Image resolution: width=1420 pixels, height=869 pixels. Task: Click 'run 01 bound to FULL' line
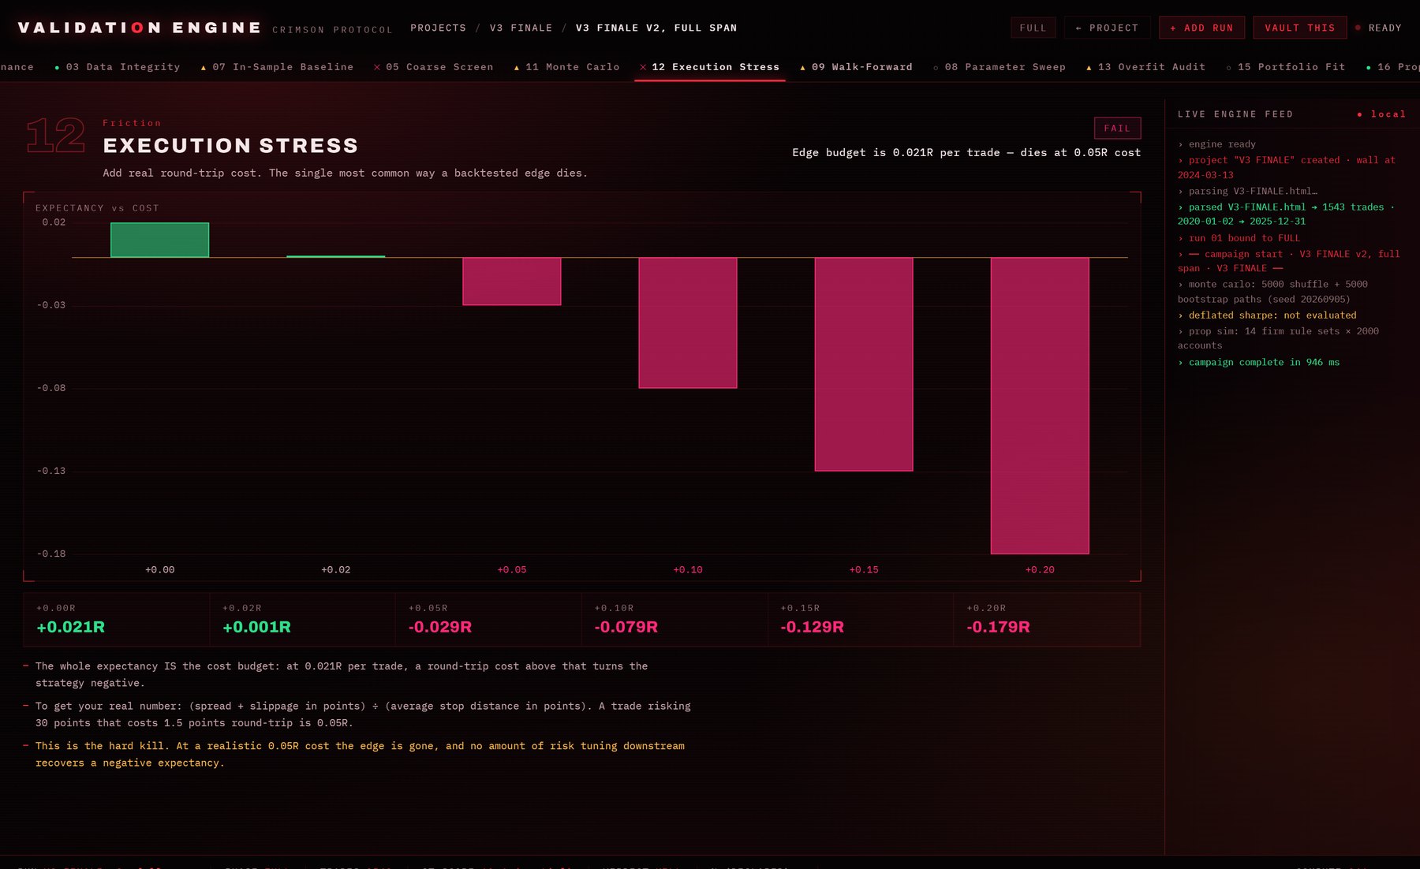point(1239,238)
